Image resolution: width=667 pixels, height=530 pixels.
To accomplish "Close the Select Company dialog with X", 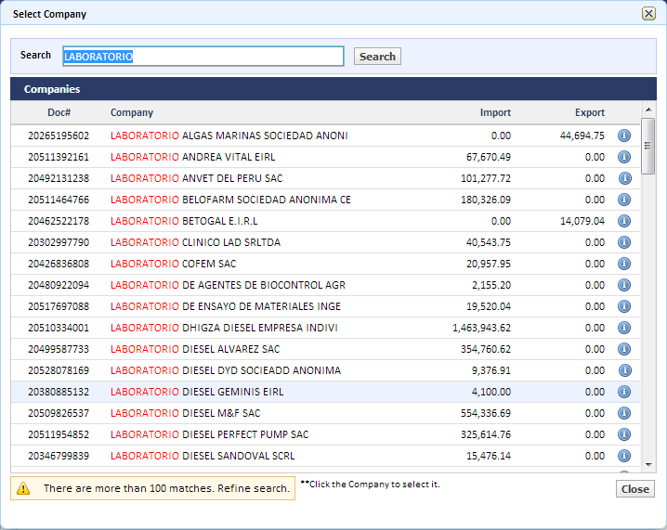I will [x=648, y=14].
